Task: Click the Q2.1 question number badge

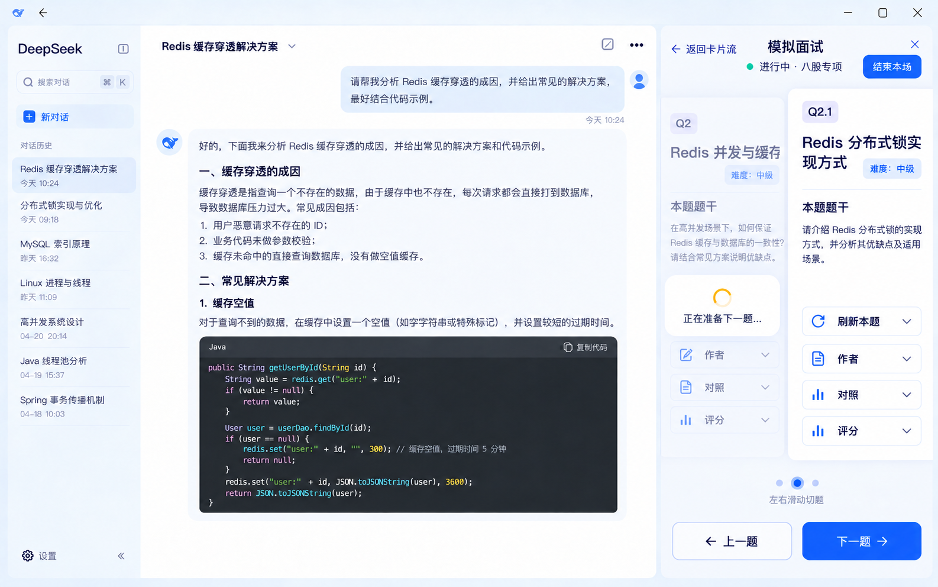Action: click(x=820, y=112)
